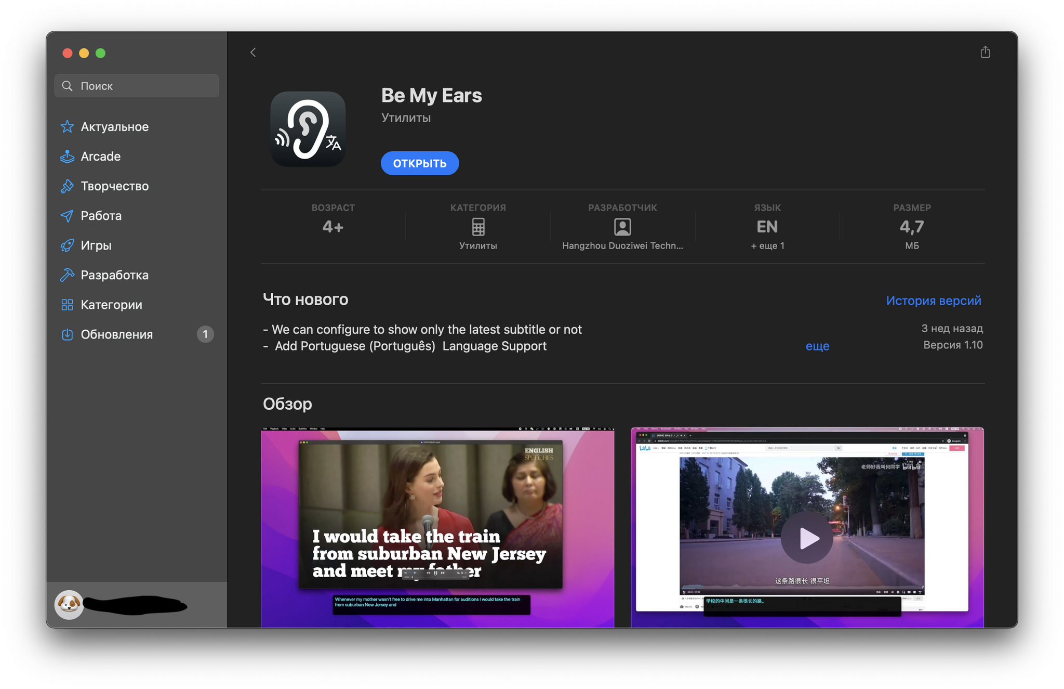Click the back chevron arrow
This screenshot has height=689, width=1064.
[x=253, y=53]
